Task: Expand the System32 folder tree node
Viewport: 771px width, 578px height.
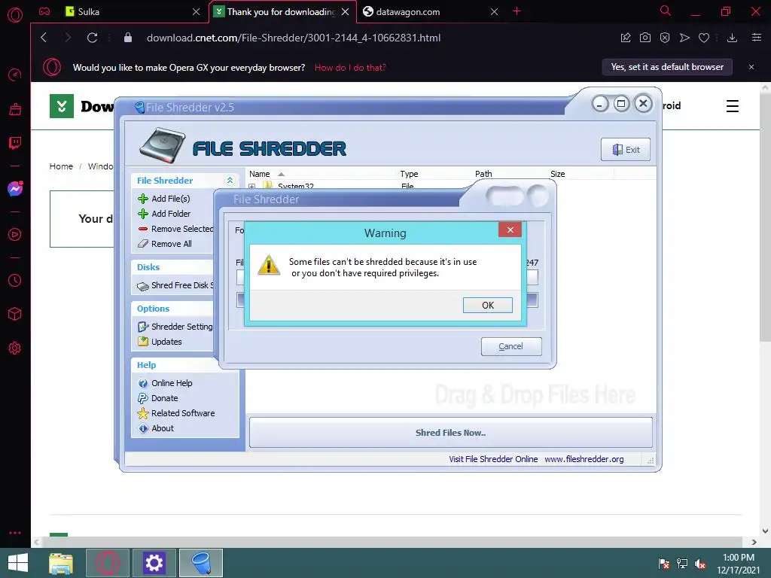Action: 252,187
